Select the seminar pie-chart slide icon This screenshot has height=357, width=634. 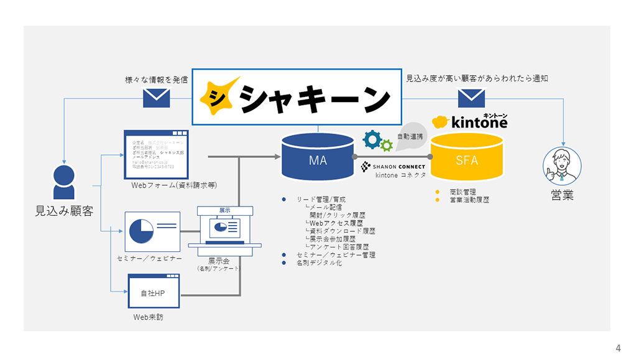click(152, 231)
